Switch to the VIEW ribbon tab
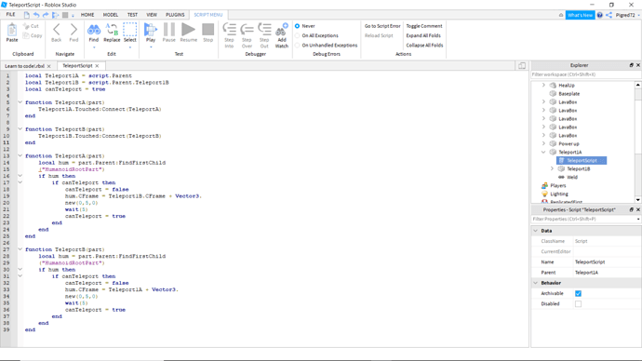The width and height of the screenshot is (642, 361). tap(152, 15)
